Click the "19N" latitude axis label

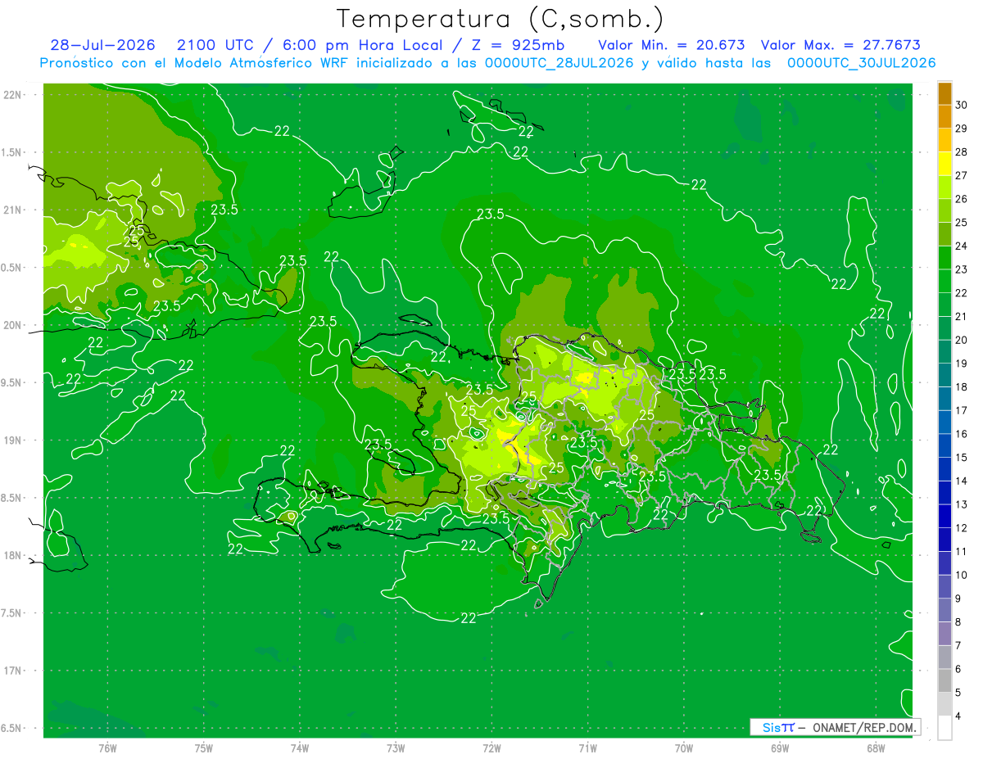click(13, 440)
